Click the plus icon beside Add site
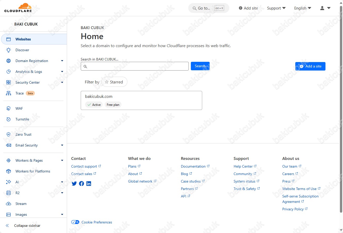The image size is (343, 233). (241, 8)
